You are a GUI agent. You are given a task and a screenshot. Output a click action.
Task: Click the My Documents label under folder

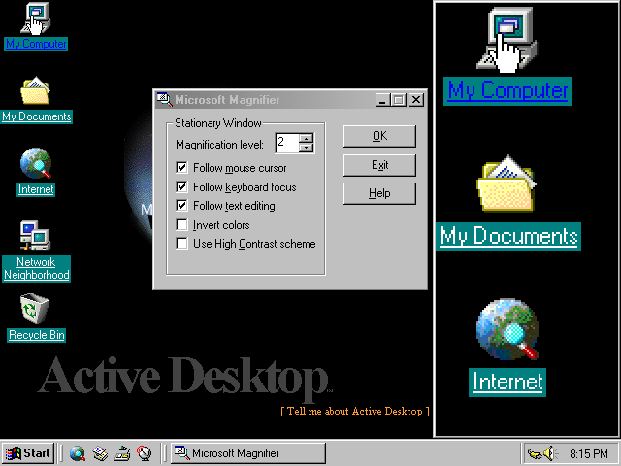coord(37,116)
